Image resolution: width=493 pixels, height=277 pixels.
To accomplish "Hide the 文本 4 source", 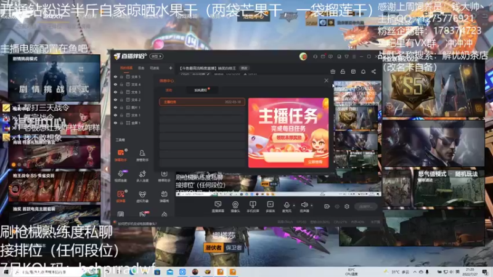I will 115,84.
